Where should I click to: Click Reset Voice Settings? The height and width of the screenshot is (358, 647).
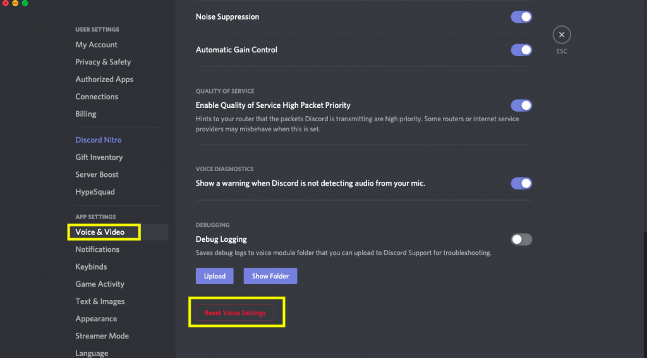(235, 313)
